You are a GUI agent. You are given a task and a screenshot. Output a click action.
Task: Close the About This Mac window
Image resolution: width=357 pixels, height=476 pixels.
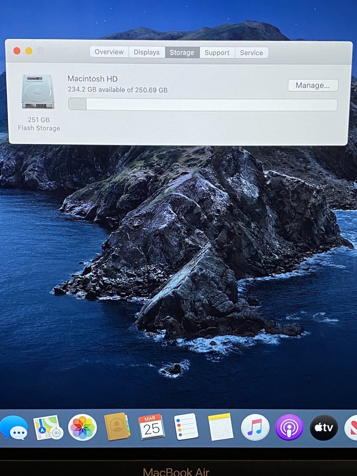pyautogui.click(x=17, y=51)
